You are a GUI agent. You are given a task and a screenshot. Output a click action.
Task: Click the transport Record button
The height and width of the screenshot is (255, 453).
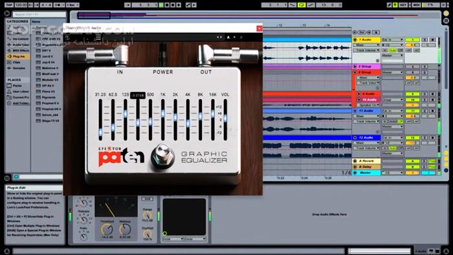pyautogui.click(x=173, y=5)
